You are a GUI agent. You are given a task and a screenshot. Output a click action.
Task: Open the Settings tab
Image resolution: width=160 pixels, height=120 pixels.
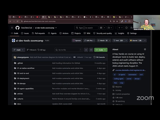pos(132,33)
